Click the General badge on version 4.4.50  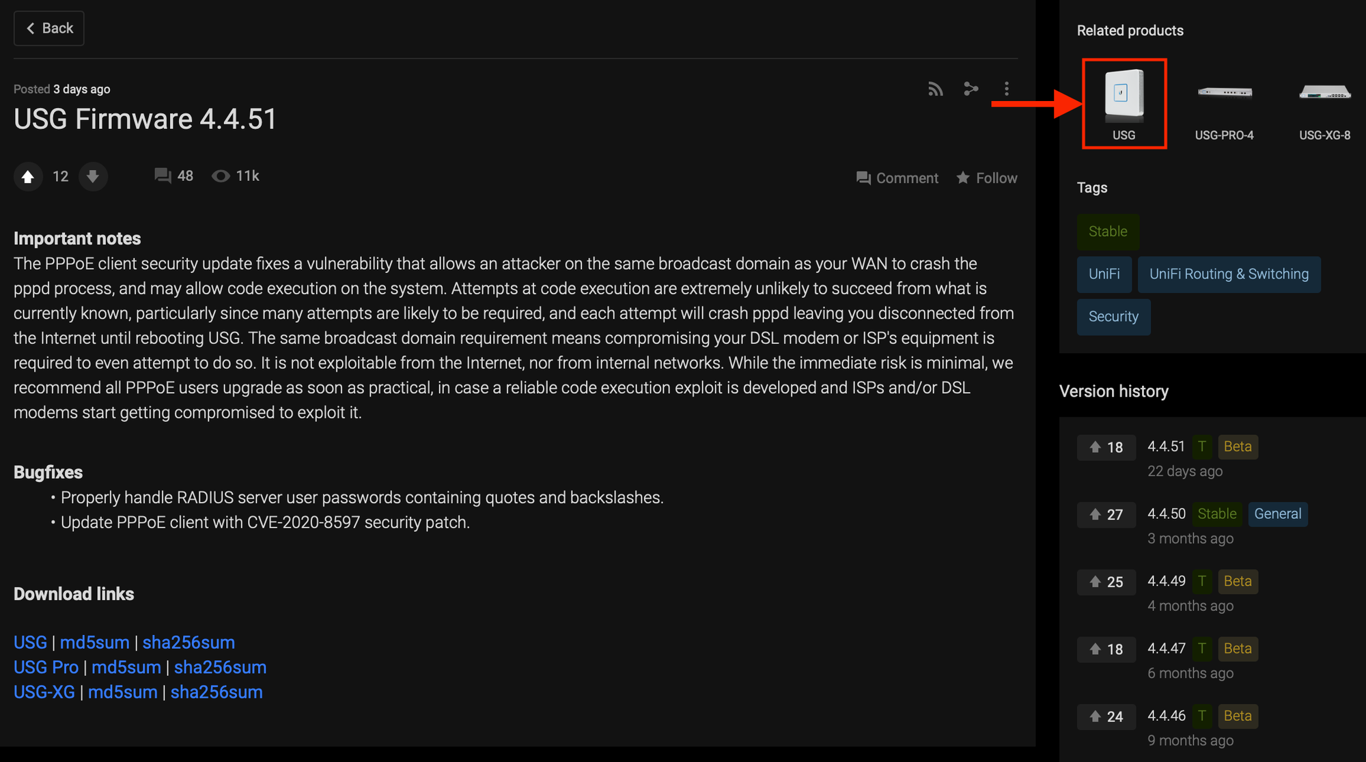pos(1278,514)
